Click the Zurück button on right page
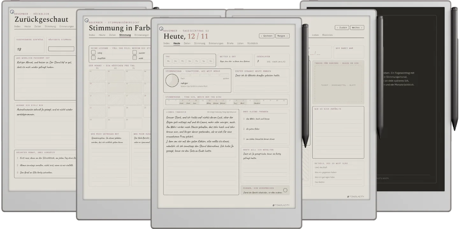This screenshot has width=459, height=229. (342, 27)
